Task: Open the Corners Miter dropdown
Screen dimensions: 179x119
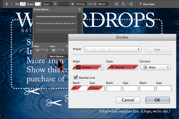Action: tap(155, 67)
